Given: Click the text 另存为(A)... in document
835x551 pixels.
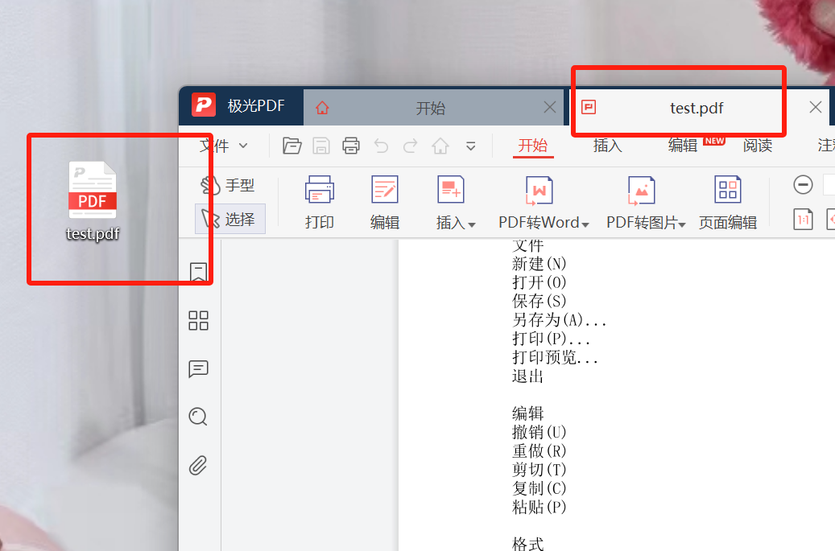Looking at the screenshot, I should point(559,319).
